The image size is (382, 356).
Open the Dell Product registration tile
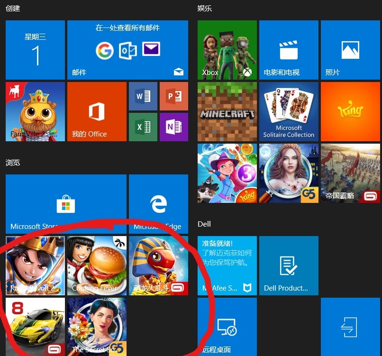(289, 265)
